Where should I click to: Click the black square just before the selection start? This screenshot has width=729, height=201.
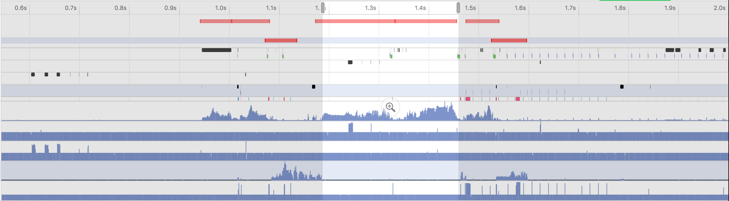coord(314,87)
